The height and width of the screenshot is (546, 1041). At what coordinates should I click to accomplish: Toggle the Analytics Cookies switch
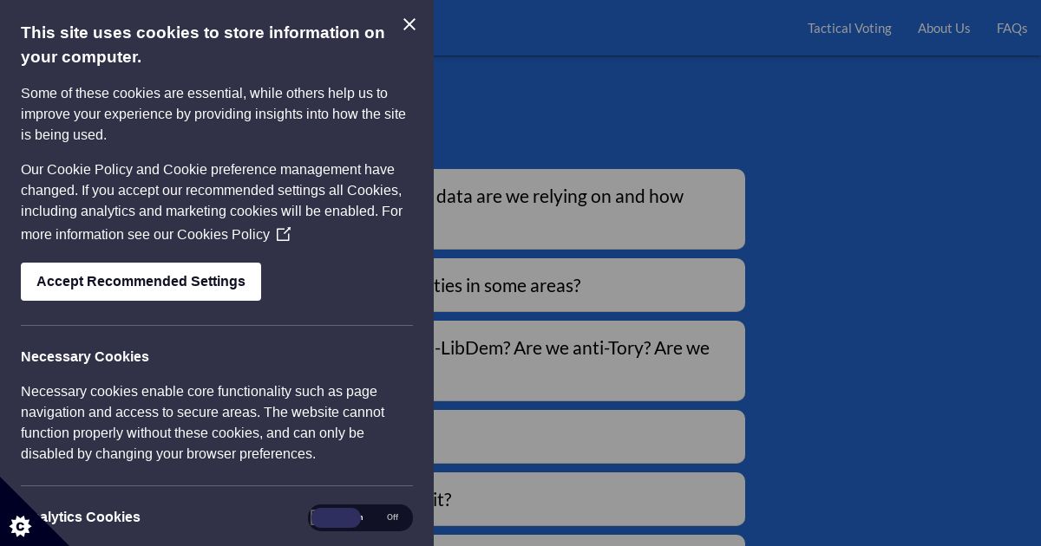pos(360,517)
